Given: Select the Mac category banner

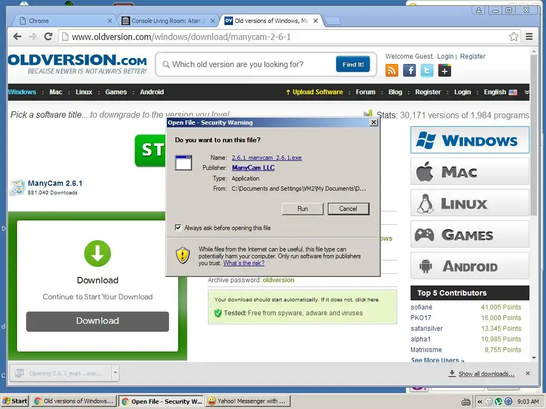Looking at the screenshot, I should [470, 171].
